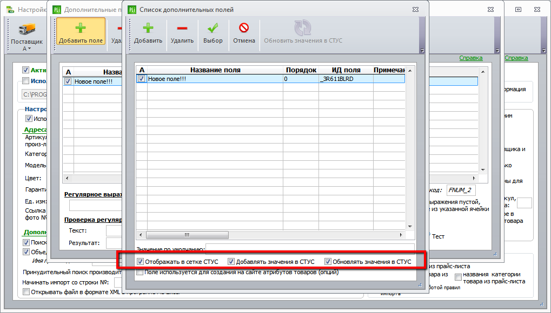Click the C:\PROG path field
This screenshot has width=551, height=313.
point(35,94)
